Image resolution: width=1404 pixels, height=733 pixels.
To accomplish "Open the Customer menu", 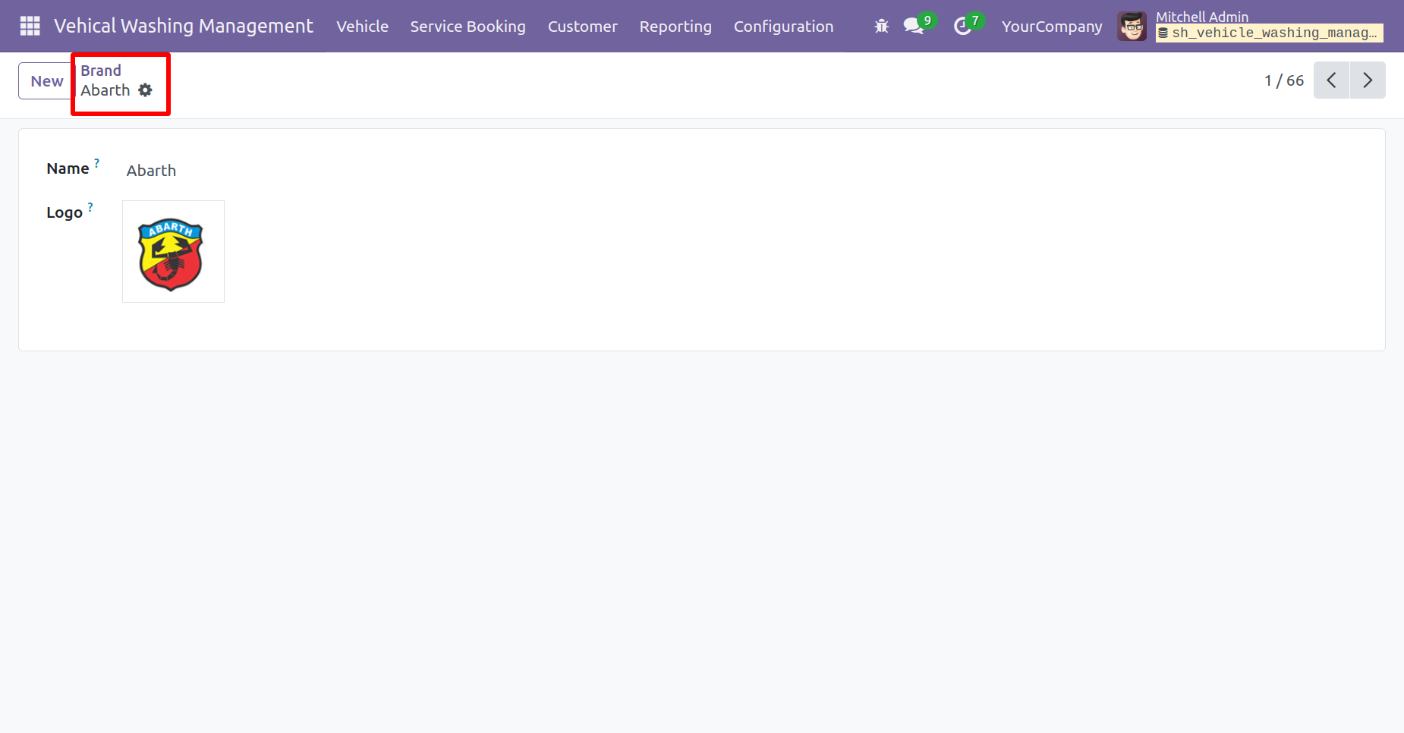I will (x=583, y=27).
